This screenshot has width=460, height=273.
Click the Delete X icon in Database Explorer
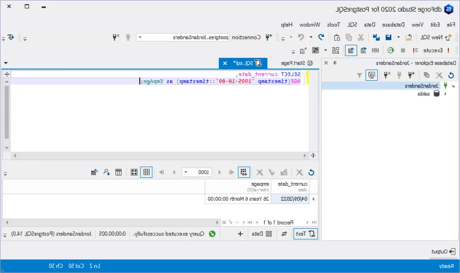pyautogui.click(x=439, y=75)
